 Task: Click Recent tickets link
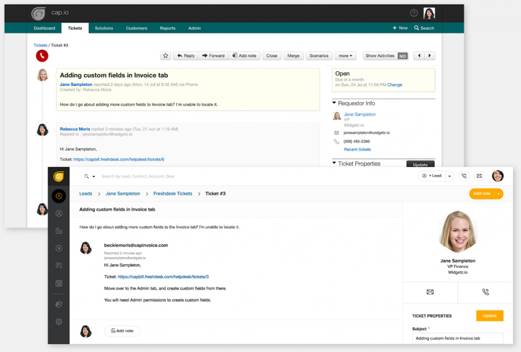click(x=357, y=150)
